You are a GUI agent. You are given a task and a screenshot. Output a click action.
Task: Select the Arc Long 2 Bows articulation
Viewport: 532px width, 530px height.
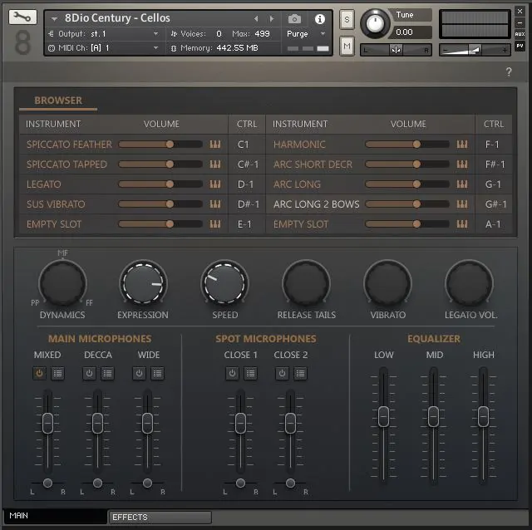tap(316, 204)
